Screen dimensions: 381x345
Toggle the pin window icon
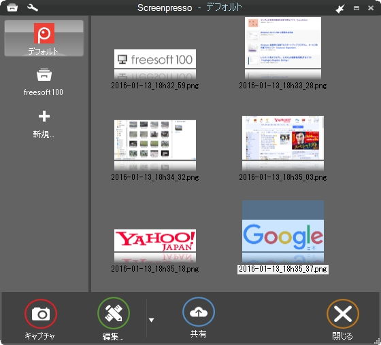[339, 9]
